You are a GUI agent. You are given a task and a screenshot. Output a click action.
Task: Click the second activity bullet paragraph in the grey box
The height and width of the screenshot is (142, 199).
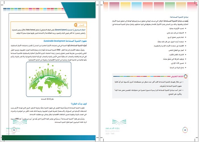[149, 92]
